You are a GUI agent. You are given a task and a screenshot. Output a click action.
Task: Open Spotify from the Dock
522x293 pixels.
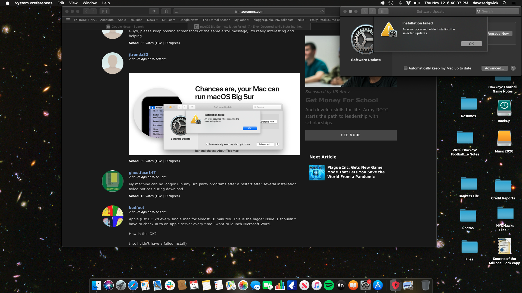click(x=329, y=285)
